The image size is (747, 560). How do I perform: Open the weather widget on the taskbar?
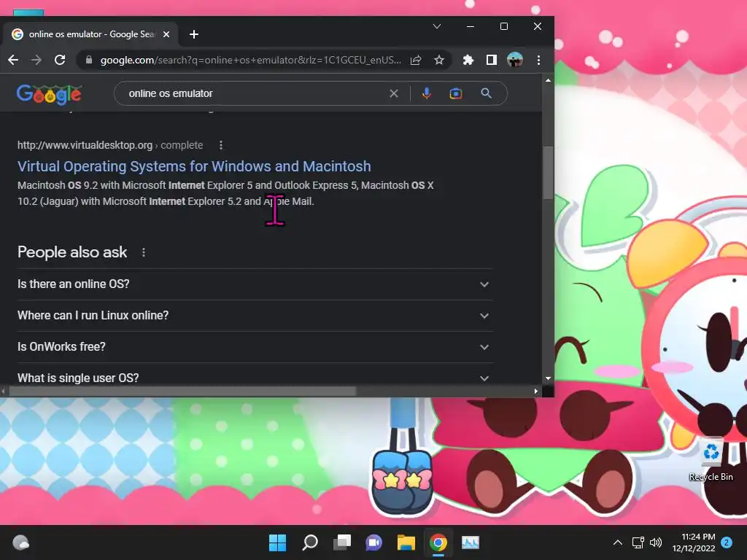(20, 542)
